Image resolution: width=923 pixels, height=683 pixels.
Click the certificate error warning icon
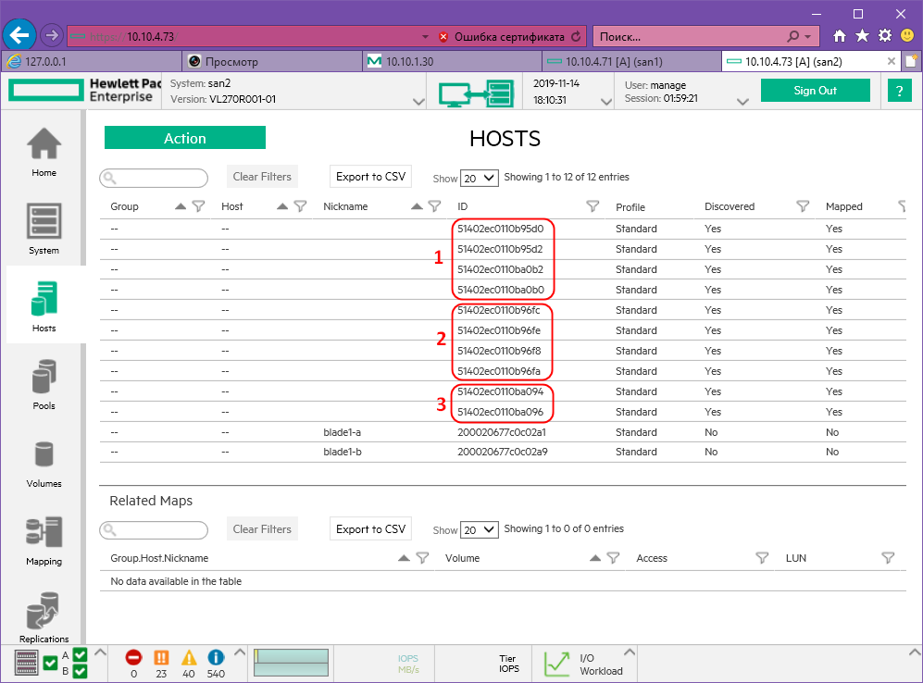[443, 36]
